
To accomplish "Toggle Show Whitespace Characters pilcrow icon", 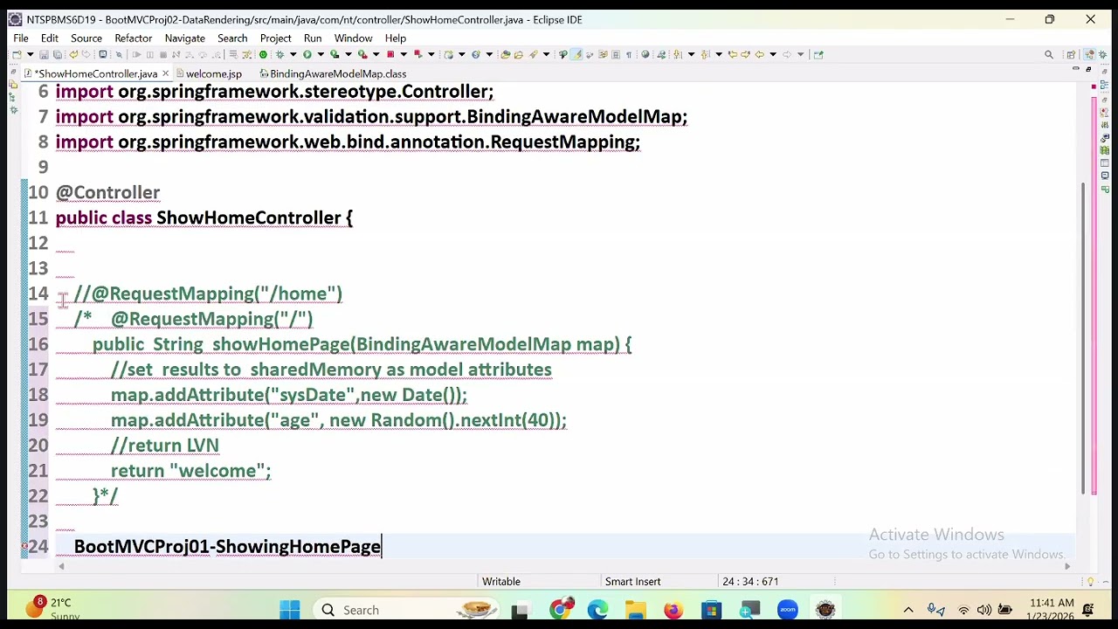I will (x=629, y=54).
